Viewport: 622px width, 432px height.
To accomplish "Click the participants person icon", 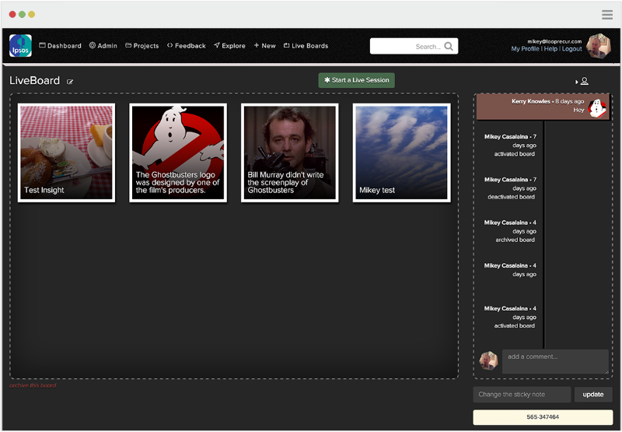I will point(584,82).
